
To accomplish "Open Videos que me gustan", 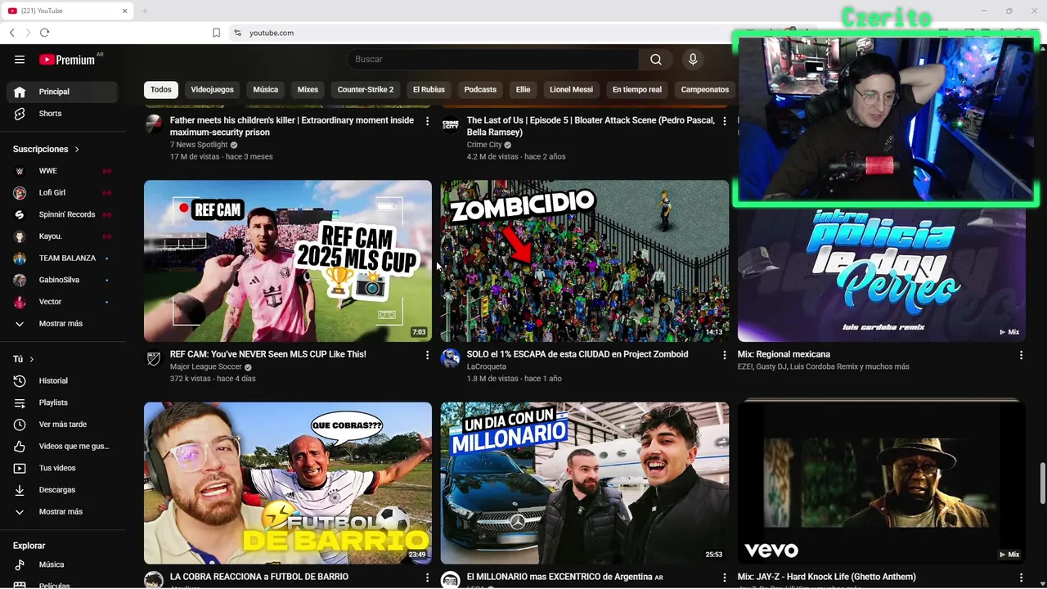I will tap(62, 446).
